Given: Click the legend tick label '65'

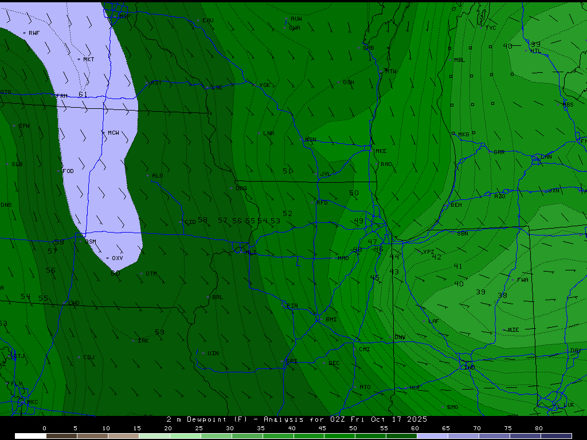Looking at the screenshot, I should point(446,429).
